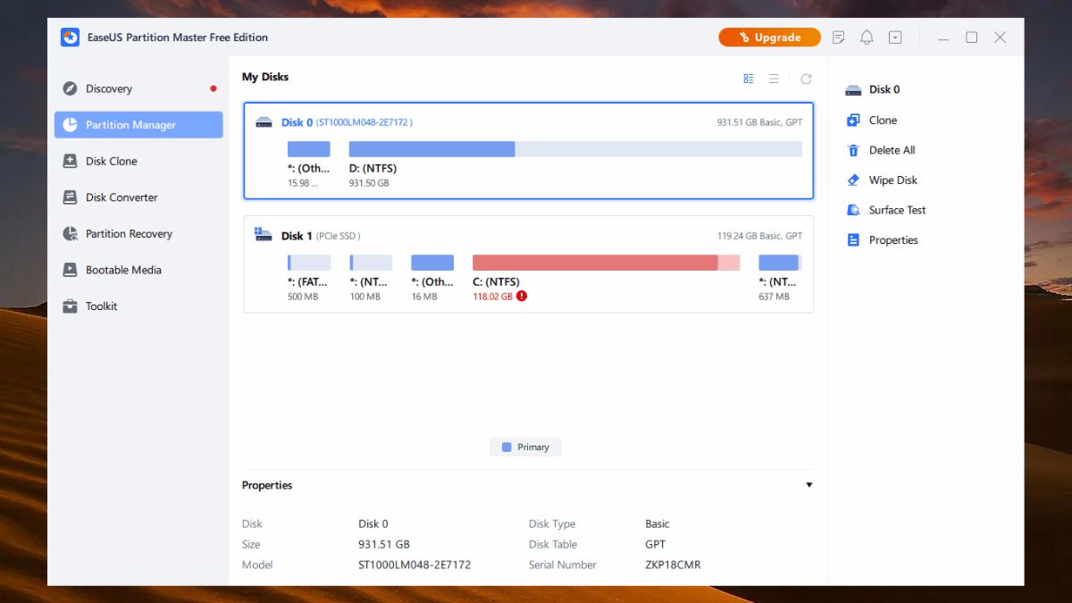Open the Disk Clone sidebar icon
The width and height of the screenshot is (1072, 603).
tap(70, 162)
